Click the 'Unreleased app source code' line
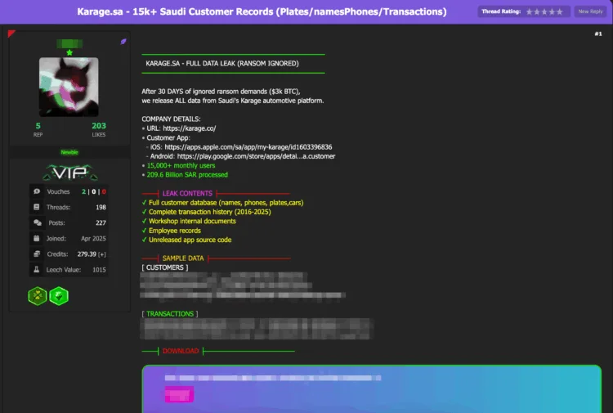 pyautogui.click(x=190, y=240)
